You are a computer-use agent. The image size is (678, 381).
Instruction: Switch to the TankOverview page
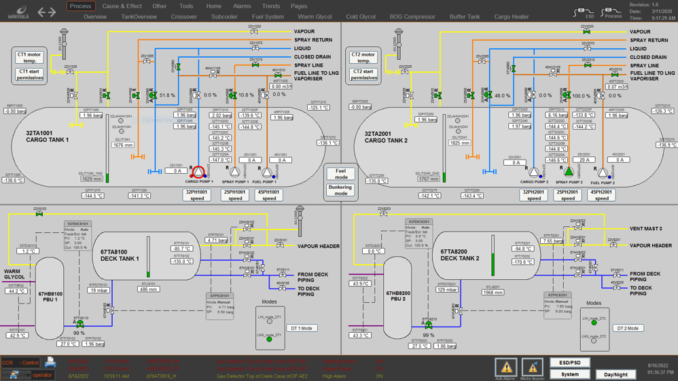[139, 17]
